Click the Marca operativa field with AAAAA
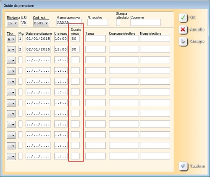This screenshot has height=177, width=210. 69,23
